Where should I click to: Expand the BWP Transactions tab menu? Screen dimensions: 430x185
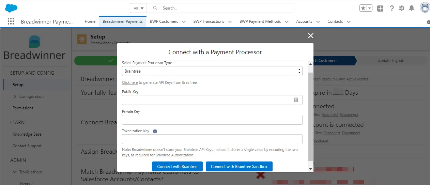(x=230, y=21)
